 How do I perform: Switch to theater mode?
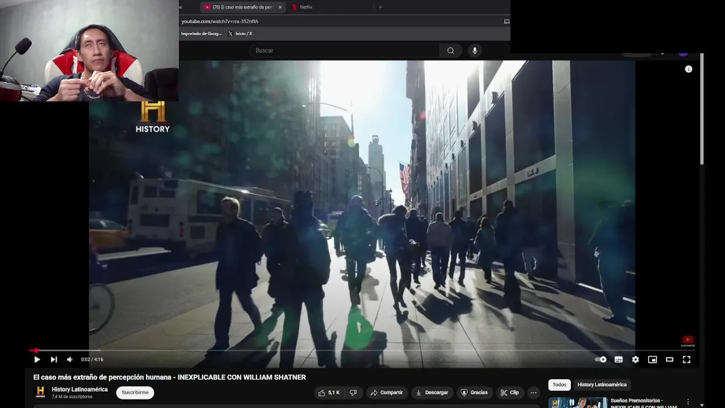click(669, 359)
